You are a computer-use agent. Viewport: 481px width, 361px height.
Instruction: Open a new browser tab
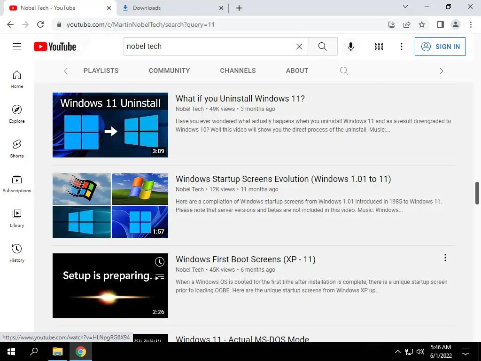(239, 8)
